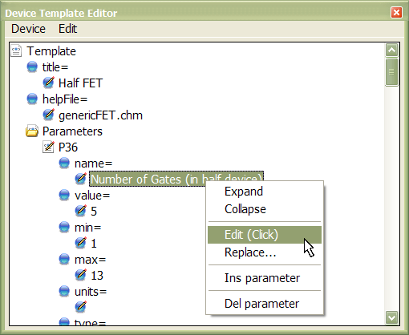This screenshot has width=409, height=335.
Task: Click the pencil icon beside value 5
Action: point(80,211)
